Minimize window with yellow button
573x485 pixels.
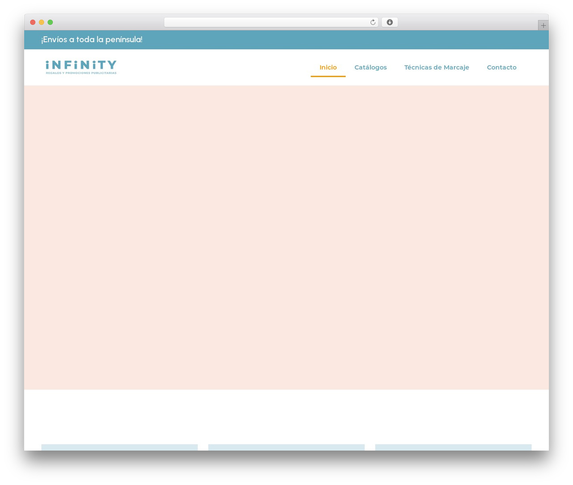[x=42, y=22]
